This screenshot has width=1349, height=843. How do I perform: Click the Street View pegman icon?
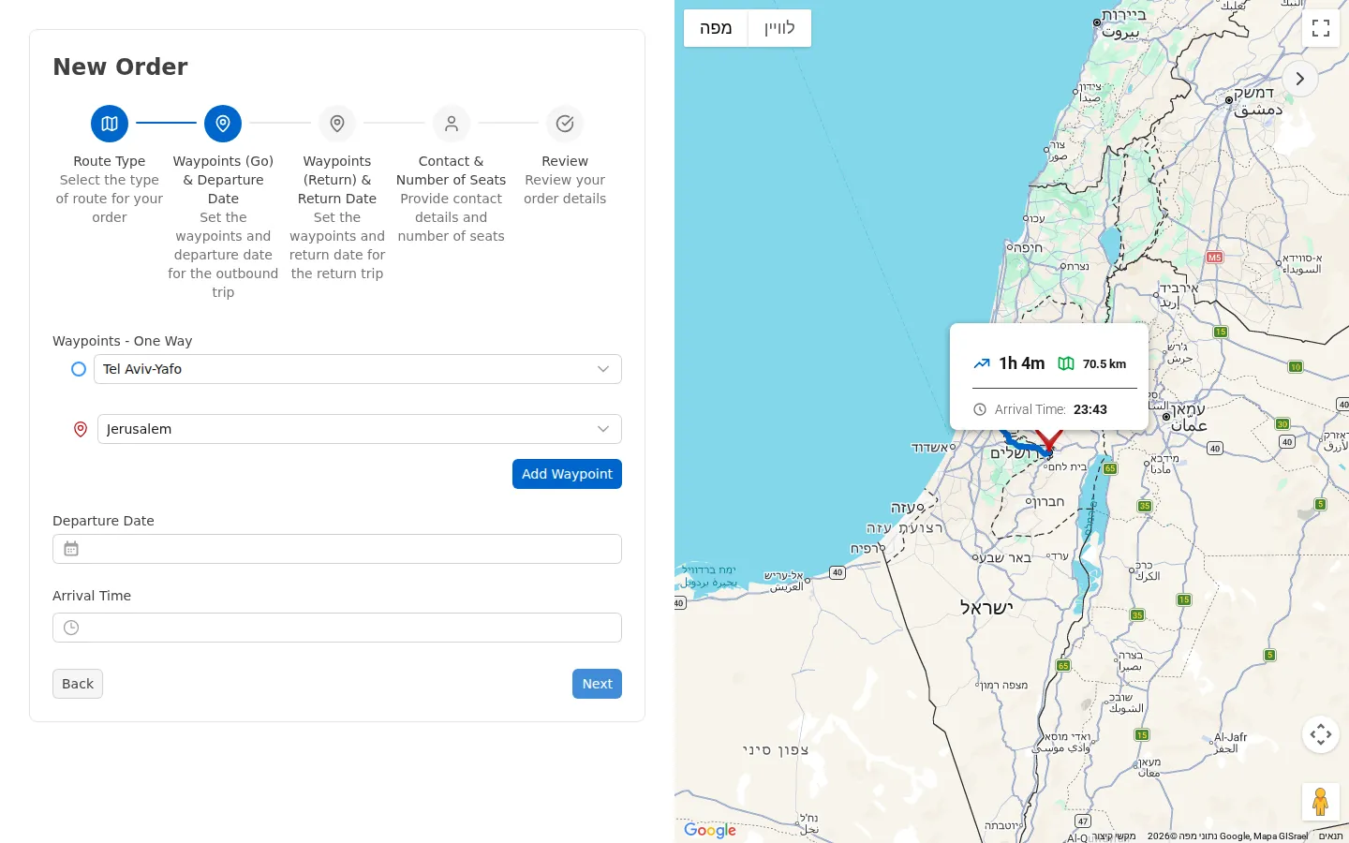click(x=1321, y=802)
